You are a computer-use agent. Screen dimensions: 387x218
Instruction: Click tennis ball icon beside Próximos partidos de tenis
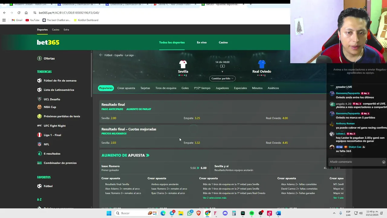coord(39,116)
